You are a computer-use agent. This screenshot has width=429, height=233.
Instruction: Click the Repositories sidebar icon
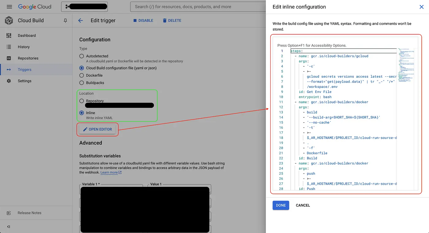click(x=9, y=58)
